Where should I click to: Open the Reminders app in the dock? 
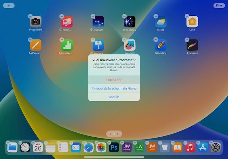[63, 147]
